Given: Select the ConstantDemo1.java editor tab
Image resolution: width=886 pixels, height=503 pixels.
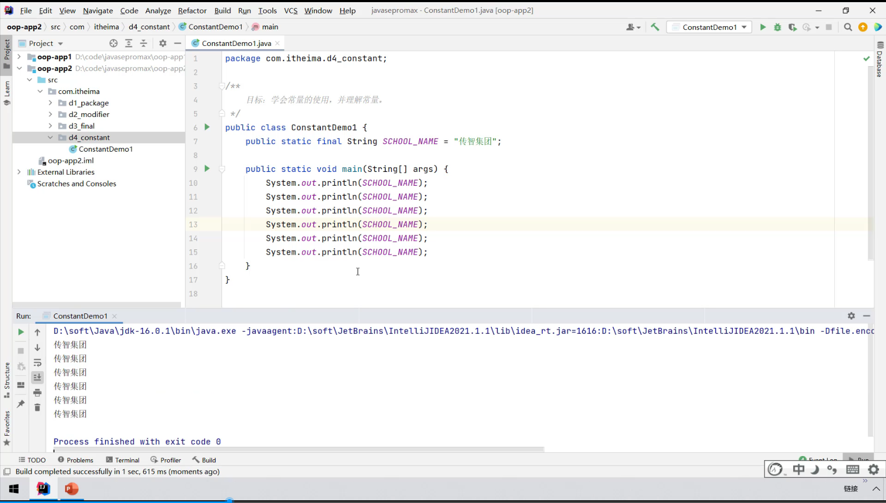Looking at the screenshot, I should (x=235, y=43).
